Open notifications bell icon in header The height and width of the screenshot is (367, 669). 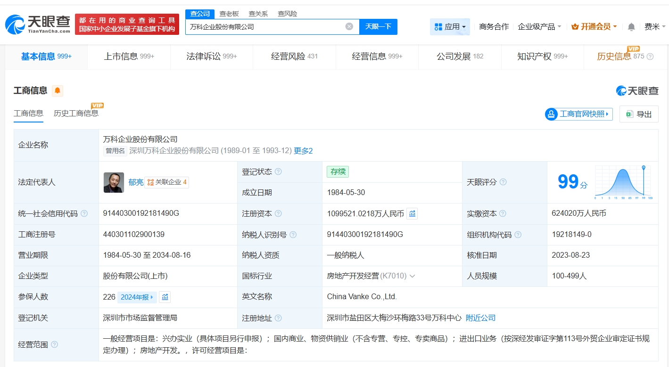(631, 27)
